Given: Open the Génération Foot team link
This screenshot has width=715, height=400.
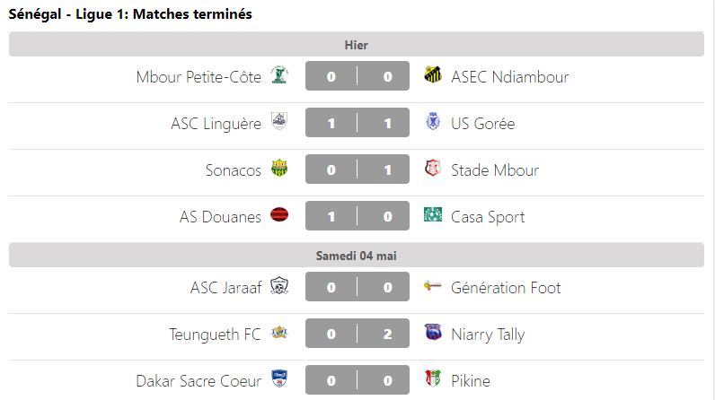Looking at the screenshot, I should pyautogui.click(x=506, y=287).
